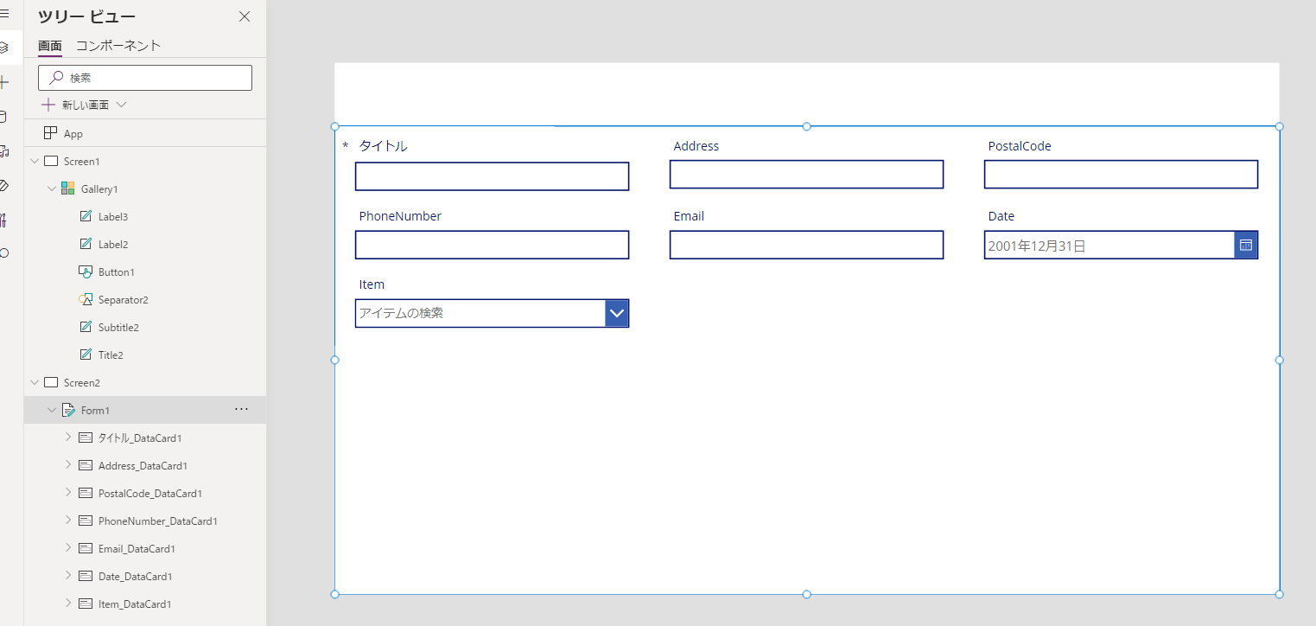Expand PostalCode_DataCard1 chevron
Image resolution: width=1316 pixels, height=626 pixels.
(69, 493)
